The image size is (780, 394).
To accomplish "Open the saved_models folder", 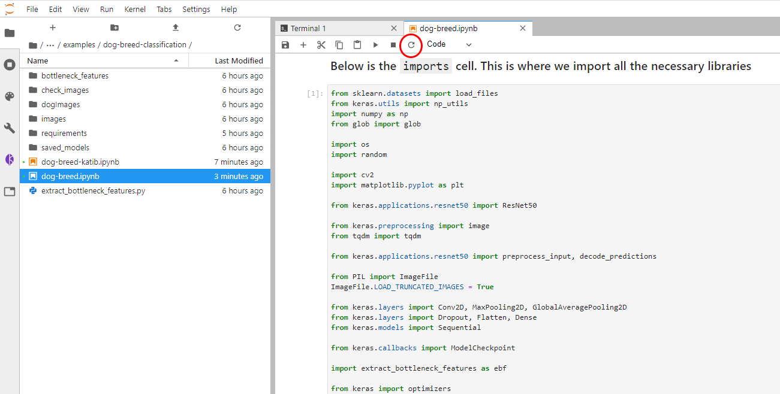I will click(65, 148).
